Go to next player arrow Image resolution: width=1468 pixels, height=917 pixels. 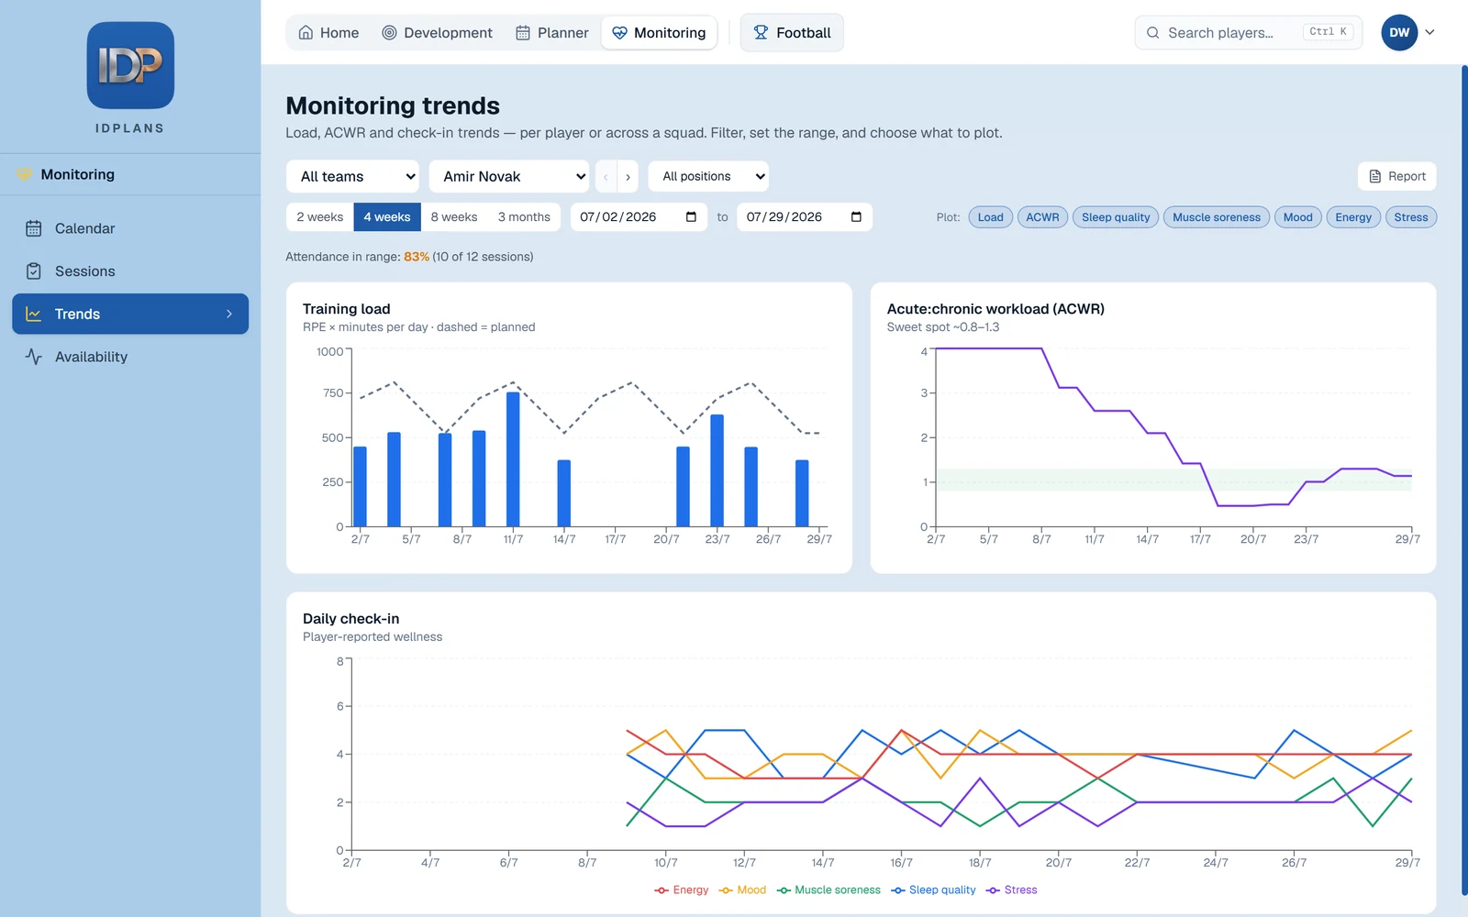628,177
